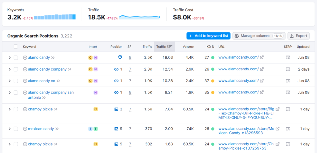Click the Keywords 3.2K bar chart
The image size is (317, 153).
pyautogui.click(x=55, y=17)
